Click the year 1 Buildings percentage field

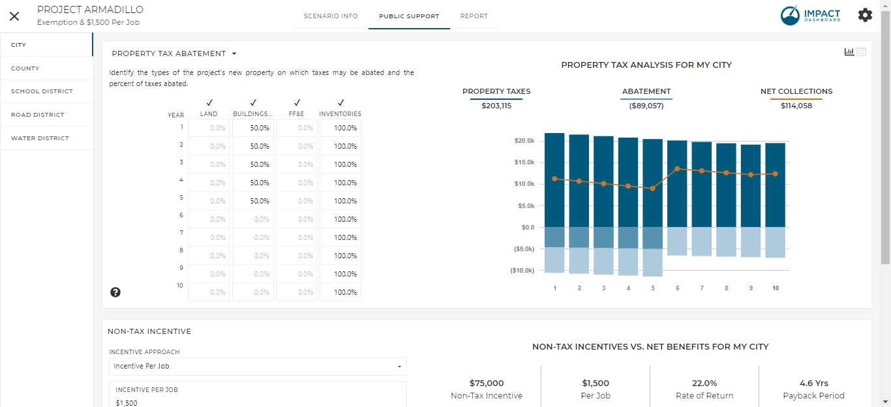pos(252,127)
